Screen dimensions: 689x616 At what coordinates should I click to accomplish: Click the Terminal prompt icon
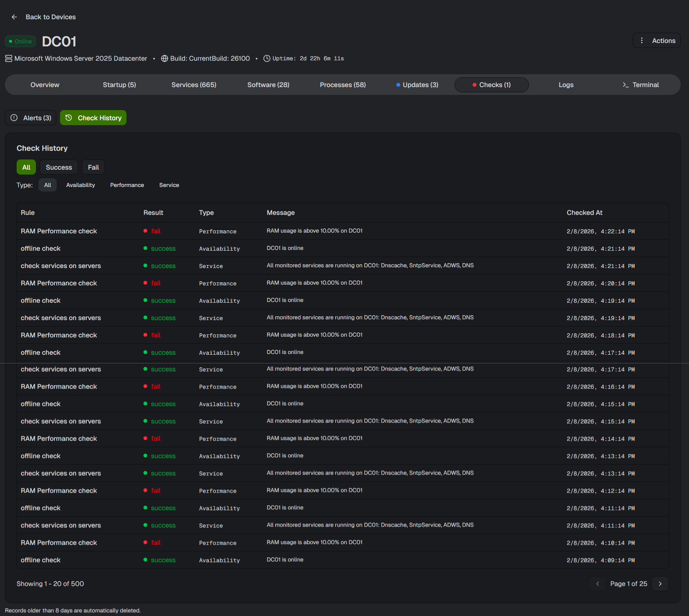pyautogui.click(x=626, y=85)
